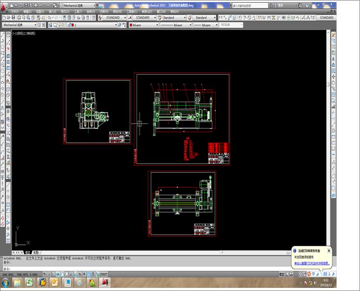Click the keyword search field in title bar

(250, 5)
